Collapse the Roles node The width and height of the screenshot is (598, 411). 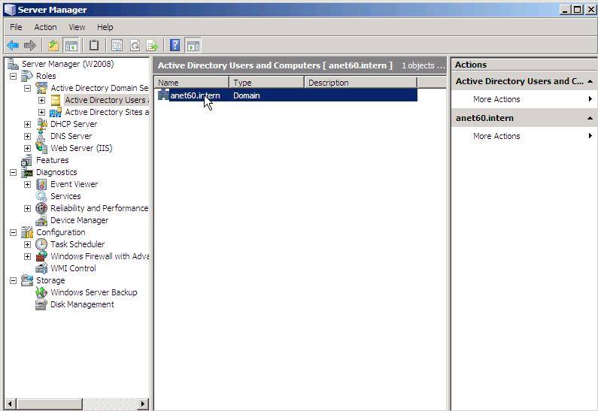click(14, 76)
